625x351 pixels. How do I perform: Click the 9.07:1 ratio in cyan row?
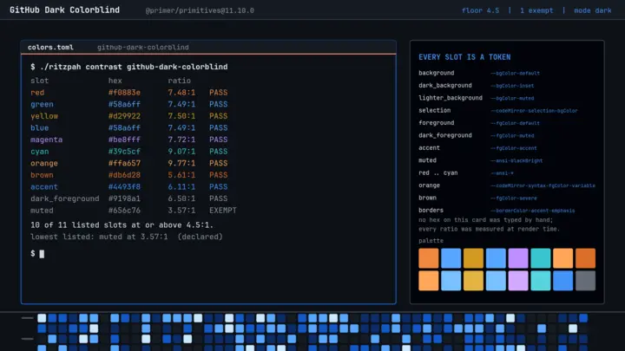[181, 152]
